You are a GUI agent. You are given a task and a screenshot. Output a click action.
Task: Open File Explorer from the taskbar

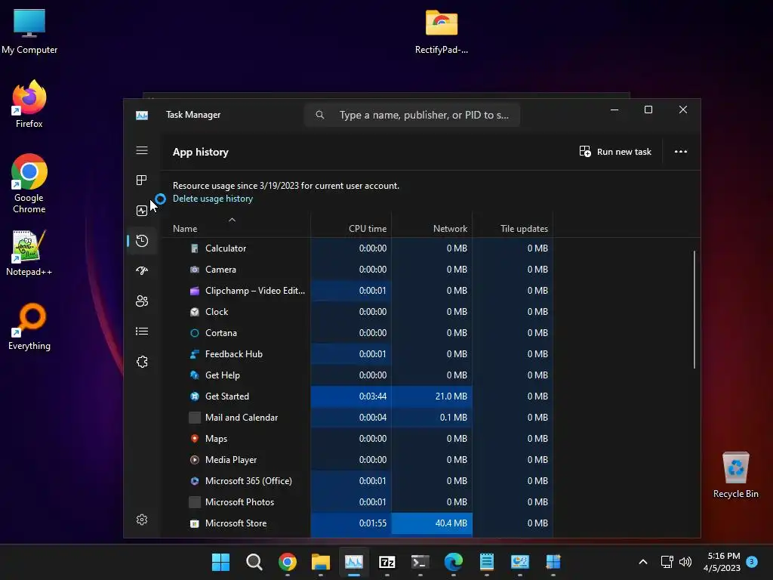tap(320, 562)
